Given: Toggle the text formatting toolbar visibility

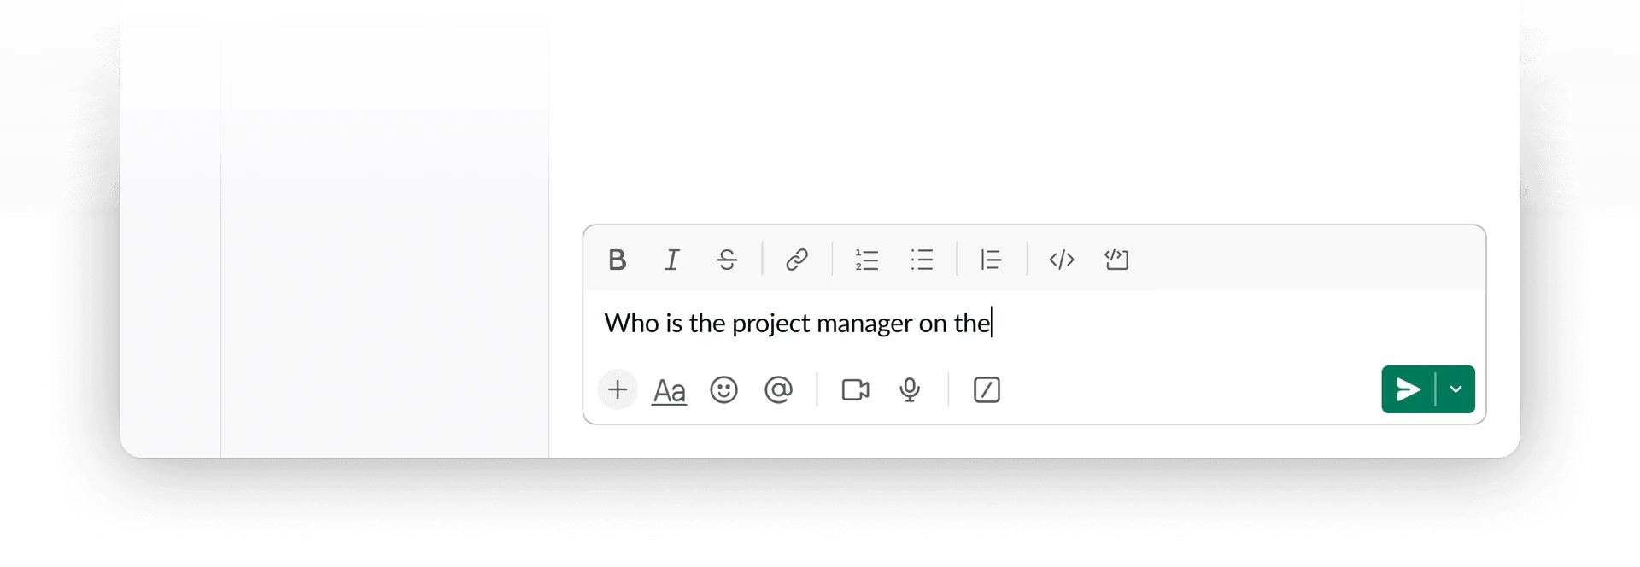Looking at the screenshot, I should coord(669,390).
